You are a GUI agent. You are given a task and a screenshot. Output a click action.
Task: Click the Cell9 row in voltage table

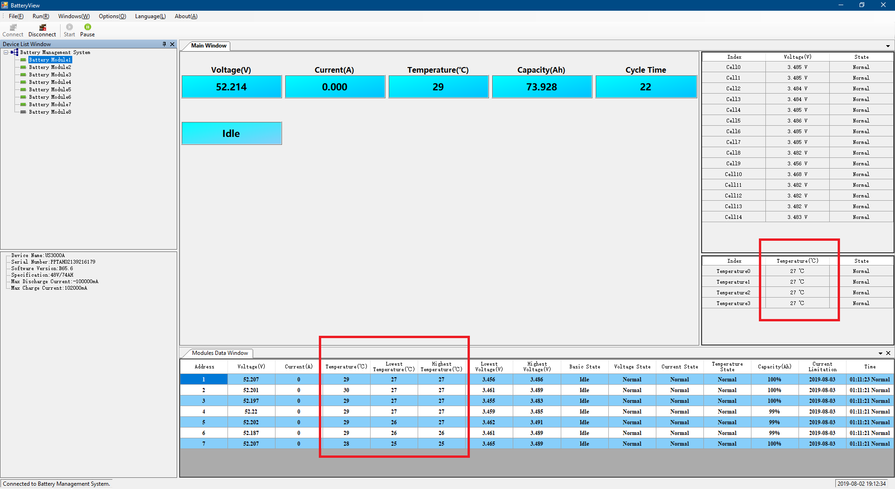click(x=733, y=163)
